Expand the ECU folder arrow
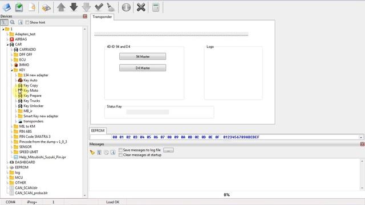365x205 pixels. (11, 60)
